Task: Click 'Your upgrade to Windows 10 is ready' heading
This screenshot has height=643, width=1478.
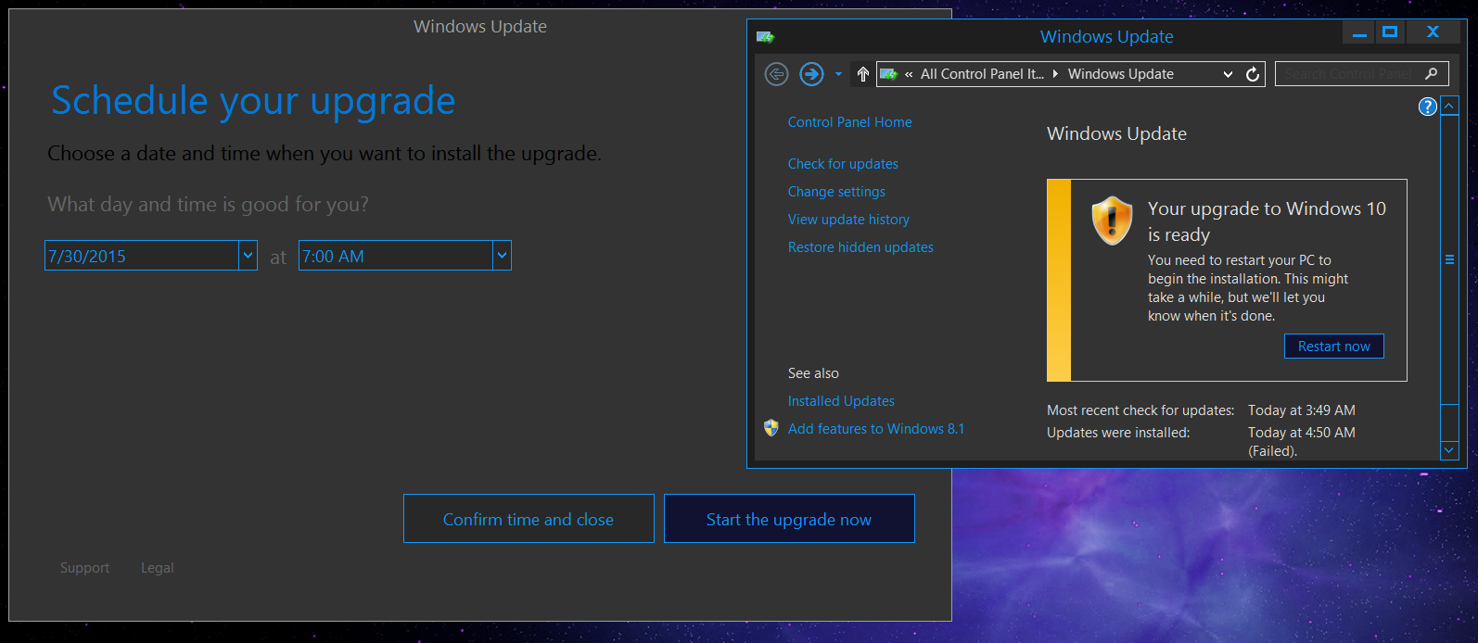Action: tap(1267, 221)
